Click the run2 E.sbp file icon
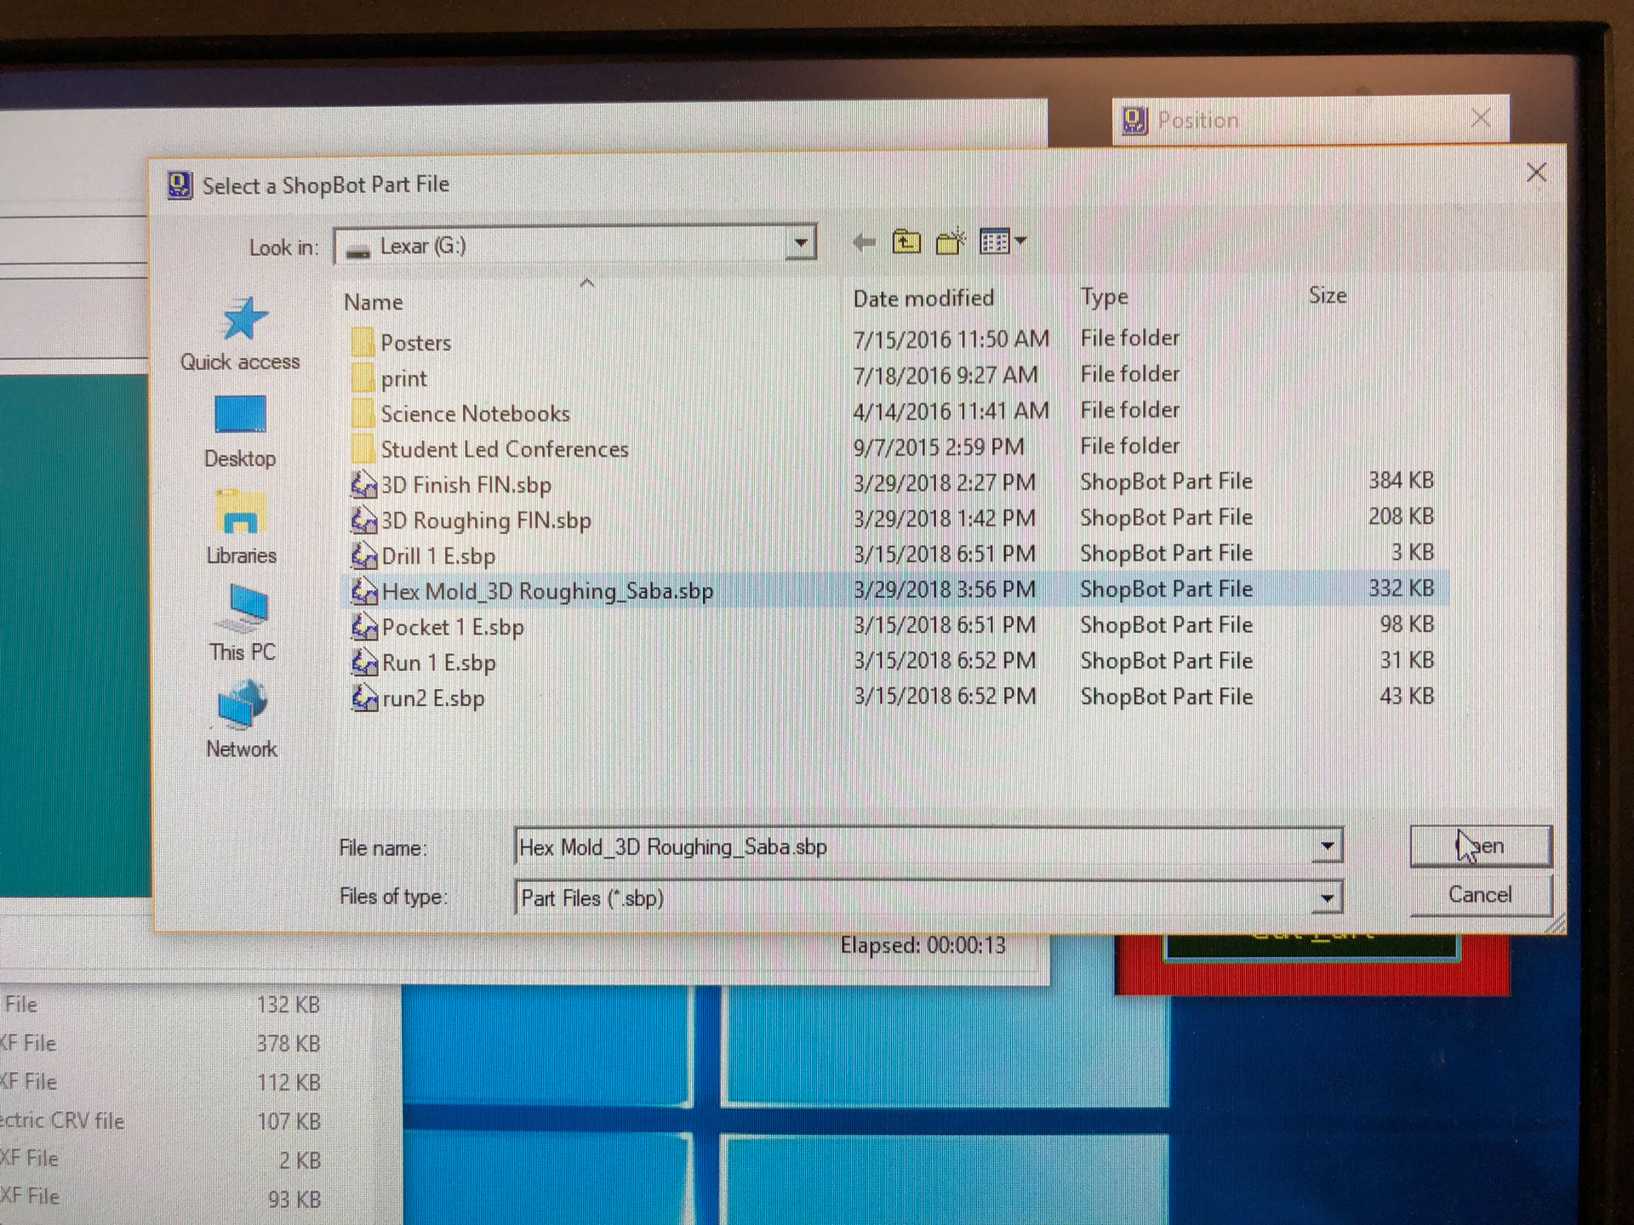The image size is (1634, 1225). point(364,698)
